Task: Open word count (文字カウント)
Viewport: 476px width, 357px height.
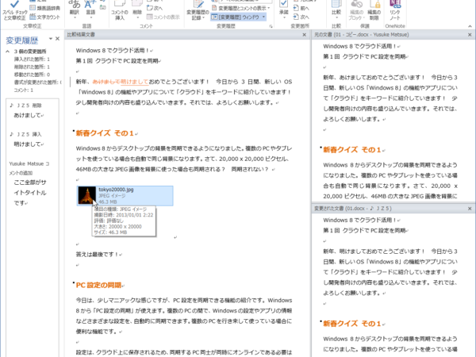Action: tap(45, 17)
